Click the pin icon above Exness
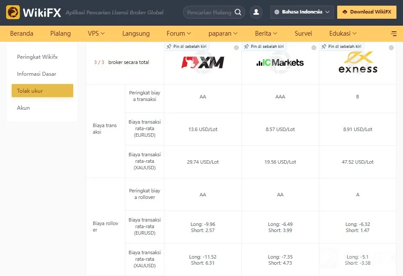The width and height of the screenshot is (403, 276). (324, 47)
